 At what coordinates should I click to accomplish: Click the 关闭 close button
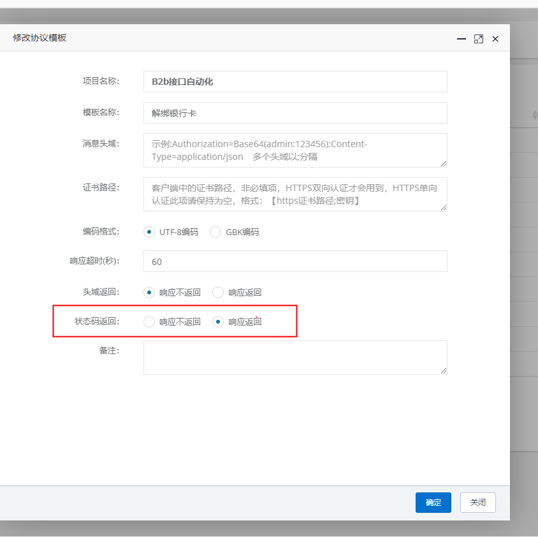tap(477, 503)
